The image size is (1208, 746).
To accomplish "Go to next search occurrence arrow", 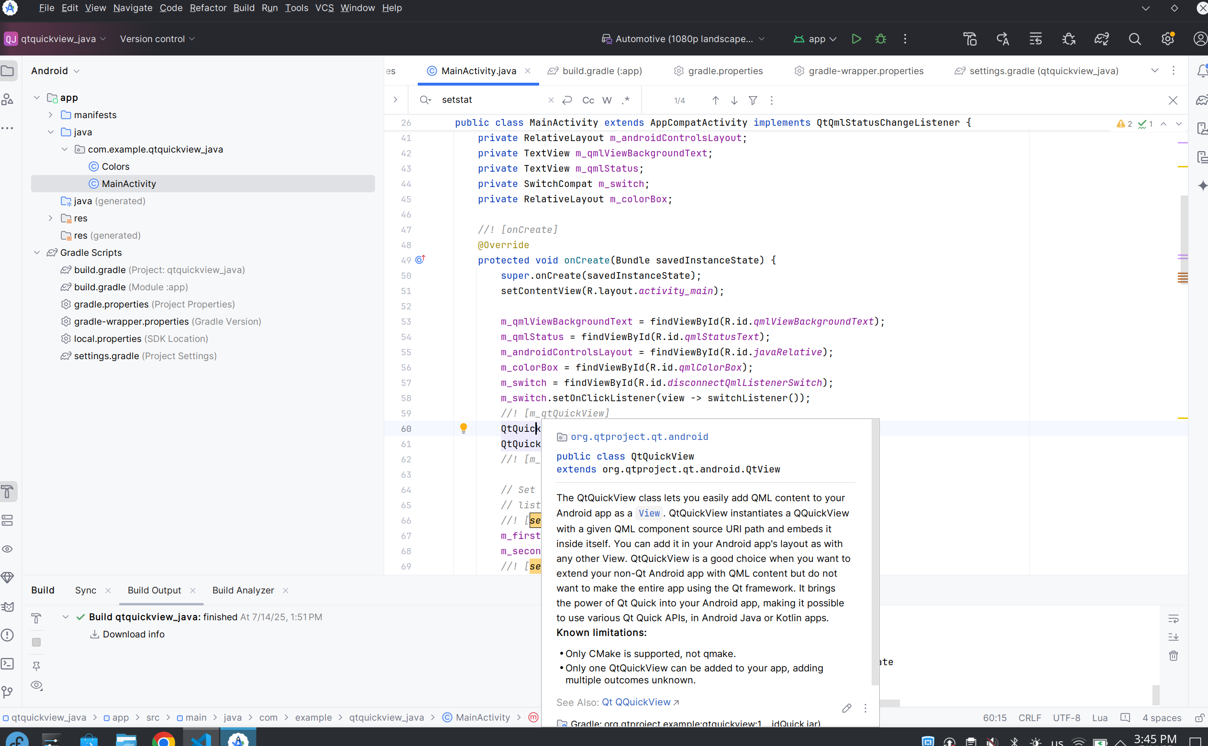I will [x=734, y=100].
